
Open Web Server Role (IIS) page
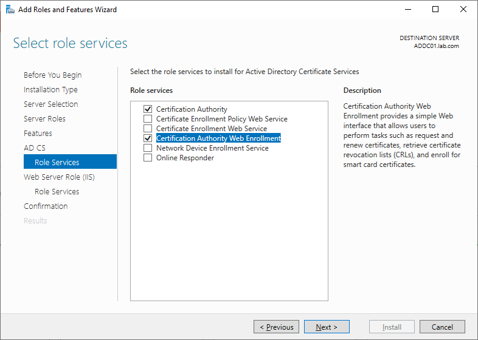tap(59, 177)
